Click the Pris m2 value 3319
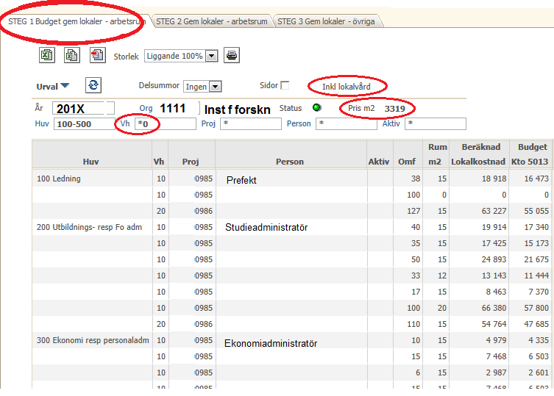The height and width of the screenshot is (396, 554). (394, 109)
